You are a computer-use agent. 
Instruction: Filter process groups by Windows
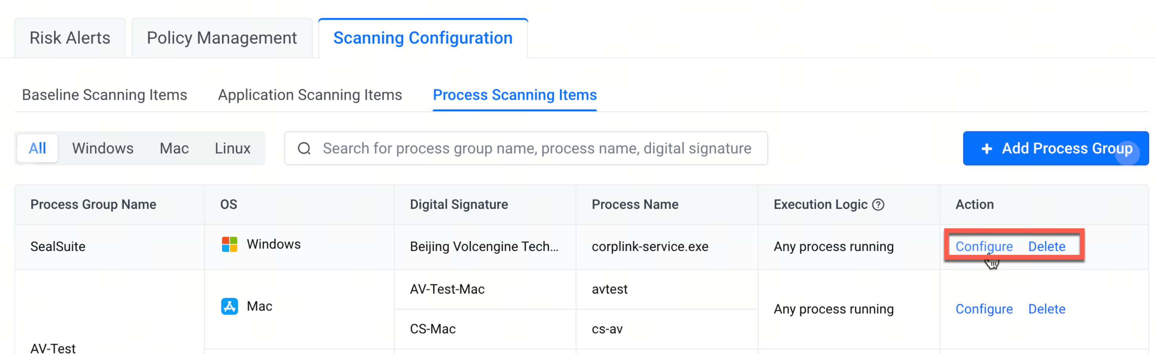click(103, 149)
